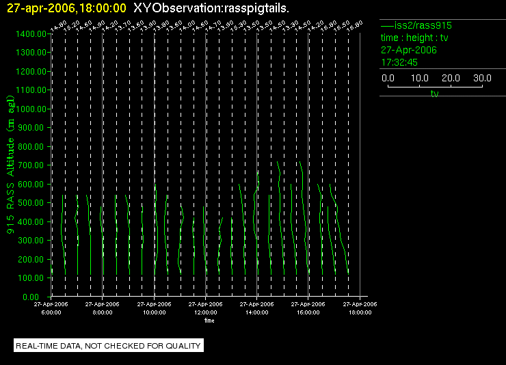Click the tv label under the scale bar

[435, 94]
